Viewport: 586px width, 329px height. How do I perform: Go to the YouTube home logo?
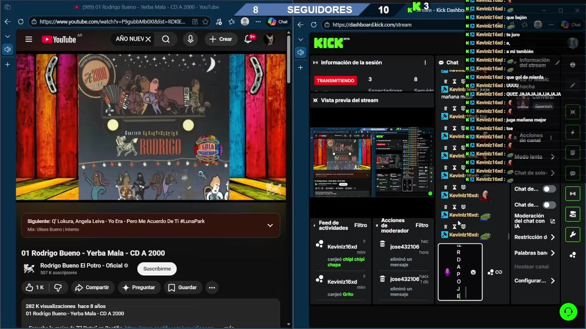pyautogui.click(x=59, y=39)
